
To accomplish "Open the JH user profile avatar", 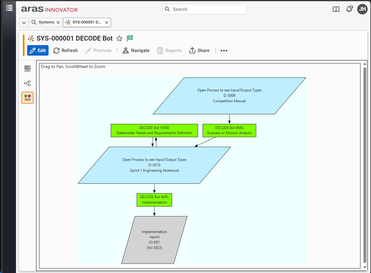I will [x=362, y=9].
